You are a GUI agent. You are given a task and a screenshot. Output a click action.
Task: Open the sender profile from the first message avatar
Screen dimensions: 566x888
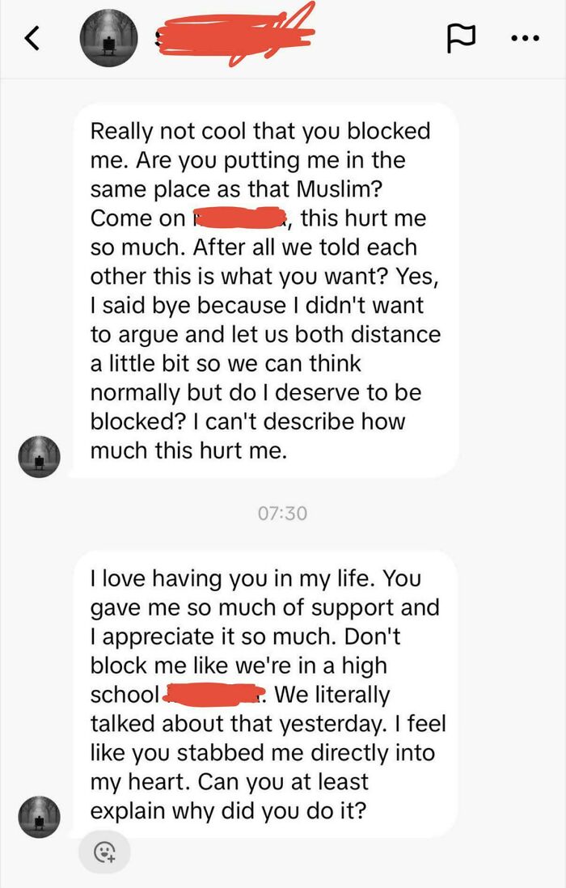(39, 457)
